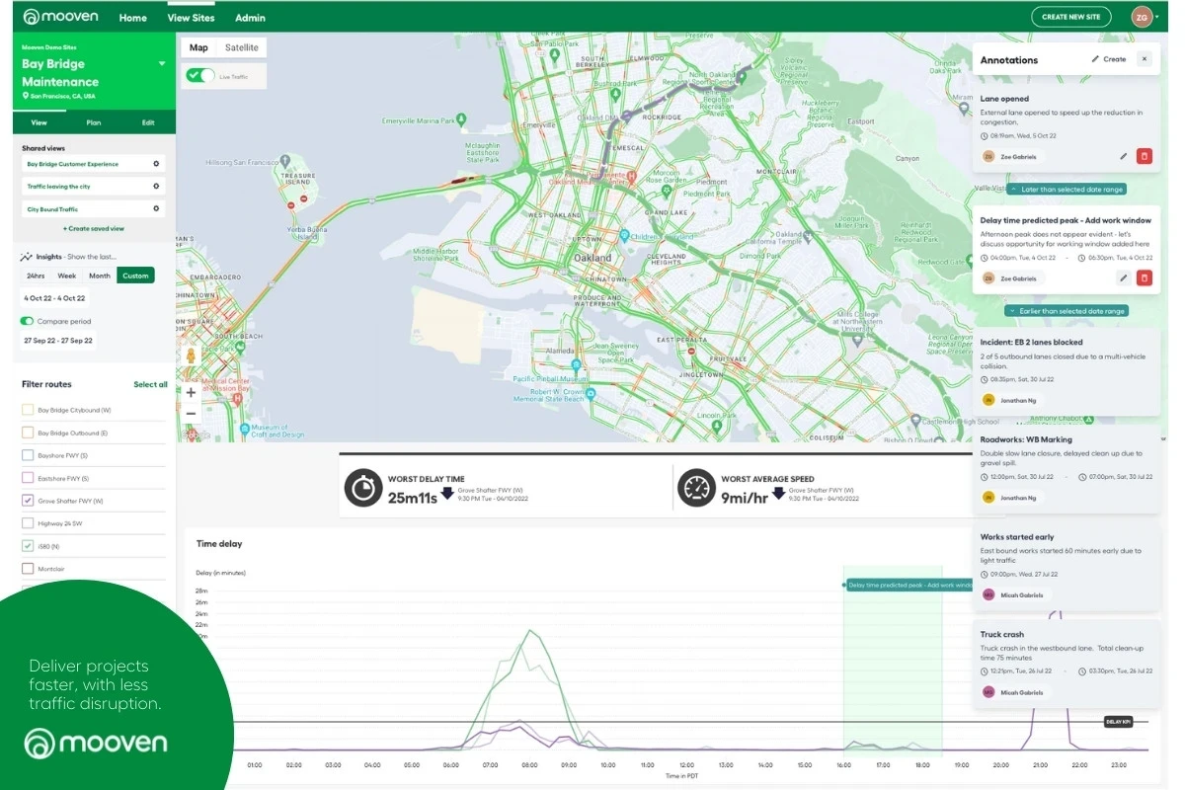
Task: Delete the Lane opened annotation
Action: pos(1145,156)
